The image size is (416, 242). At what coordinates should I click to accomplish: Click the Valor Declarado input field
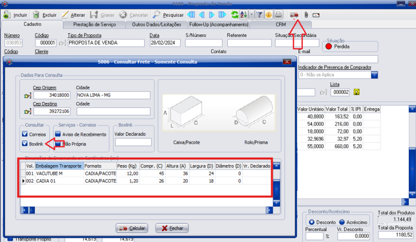pyautogui.click(x=133, y=142)
